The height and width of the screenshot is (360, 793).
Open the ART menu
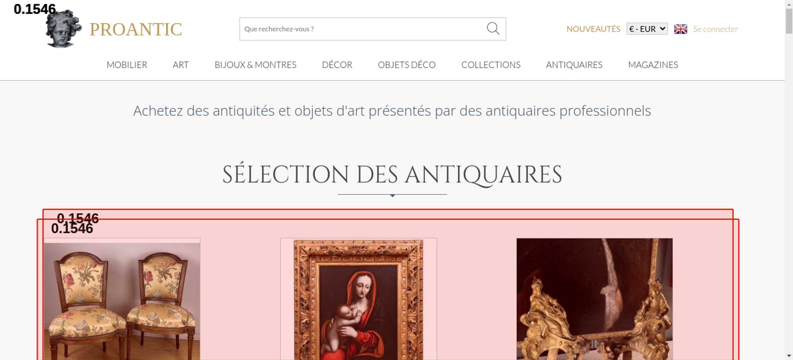pos(181,65)
